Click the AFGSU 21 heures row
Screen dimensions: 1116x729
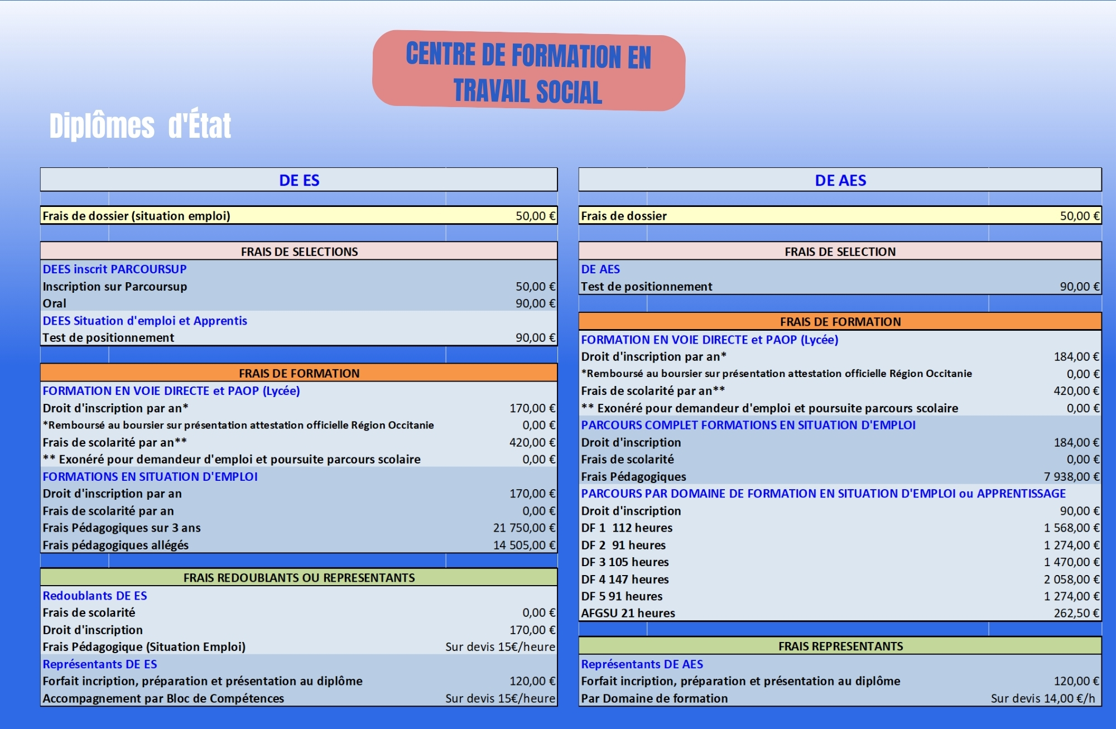pos(628,614)
